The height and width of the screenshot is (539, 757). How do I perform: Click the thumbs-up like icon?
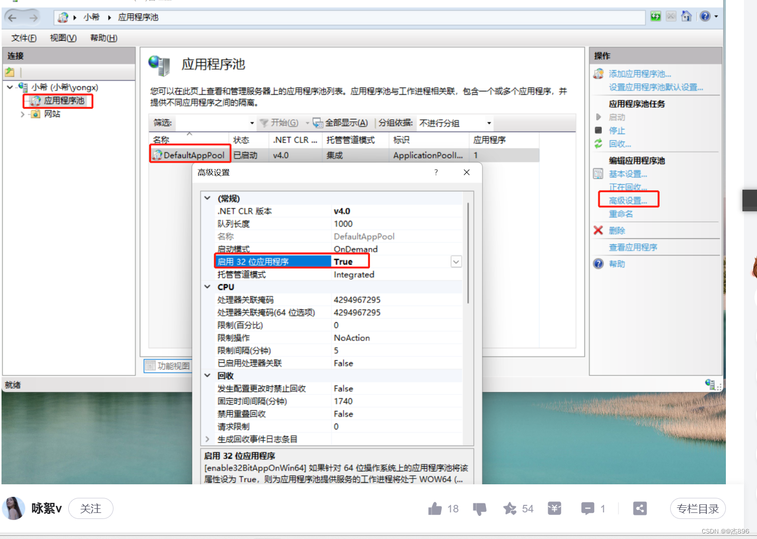tap(435, 508)
